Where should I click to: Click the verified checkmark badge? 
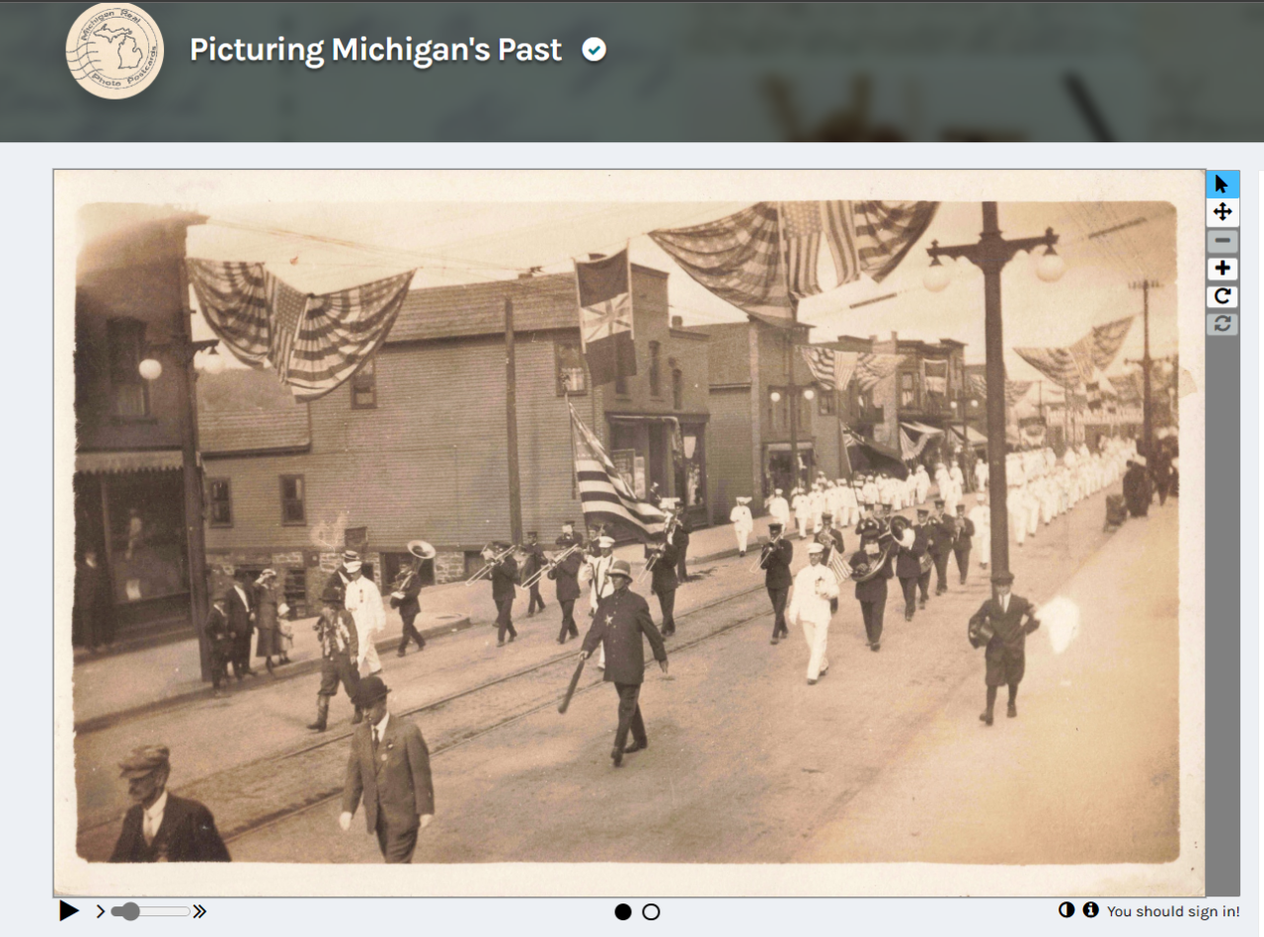pyautogui.click(x=593, y=49)
